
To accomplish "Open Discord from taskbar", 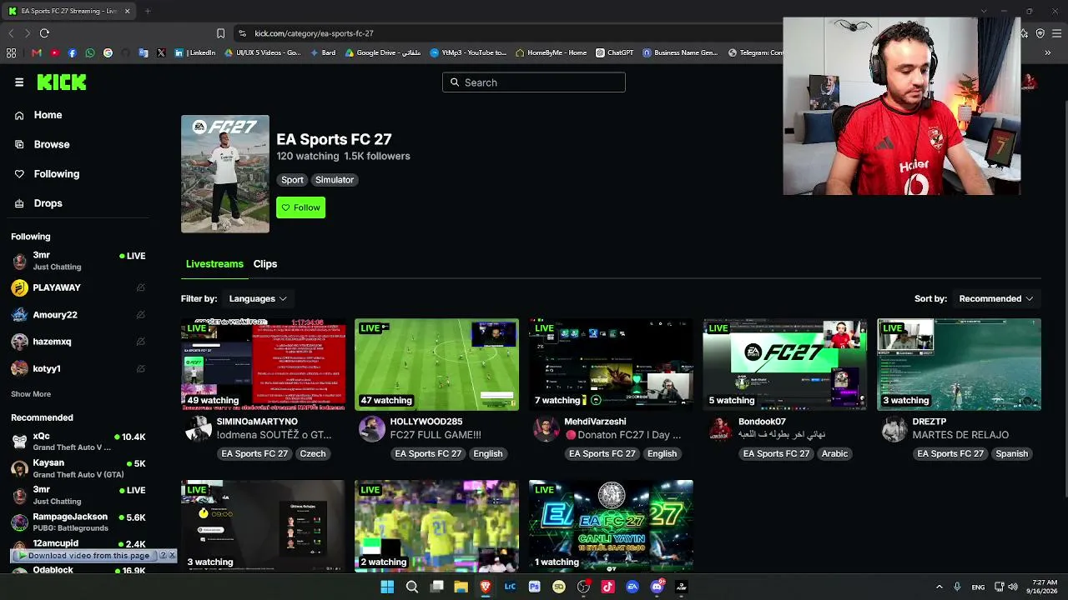I will (x=657, y=587).
